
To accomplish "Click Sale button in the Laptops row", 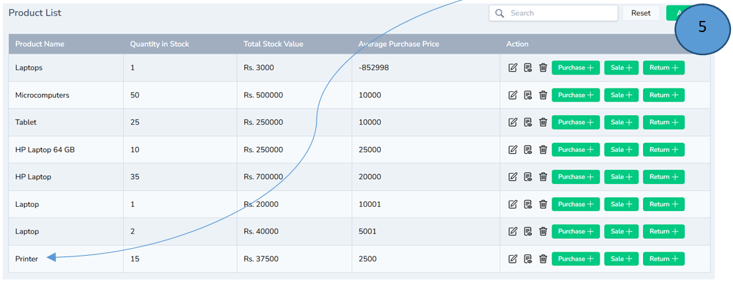I will (x=621, y=68).
